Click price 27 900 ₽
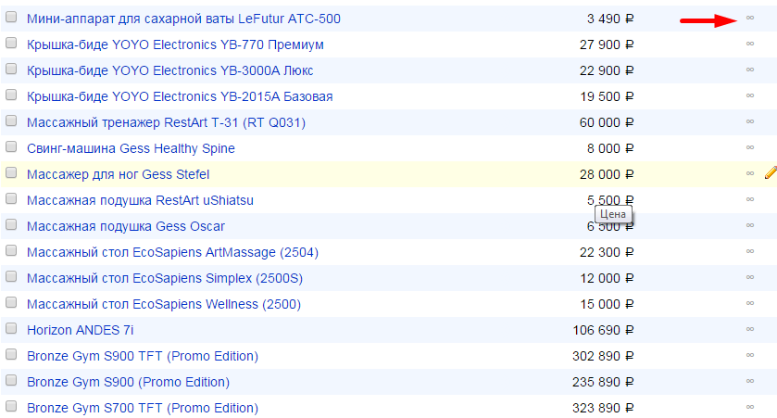This screenshot has width=777, height=418. [x=607, y=44]
